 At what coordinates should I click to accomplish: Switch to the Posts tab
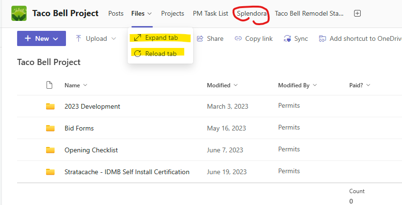coord(116,13)
